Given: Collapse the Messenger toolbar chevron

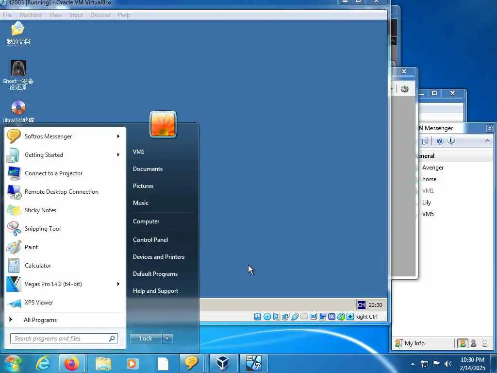Looking at the screenshot, I should point(487,140).
